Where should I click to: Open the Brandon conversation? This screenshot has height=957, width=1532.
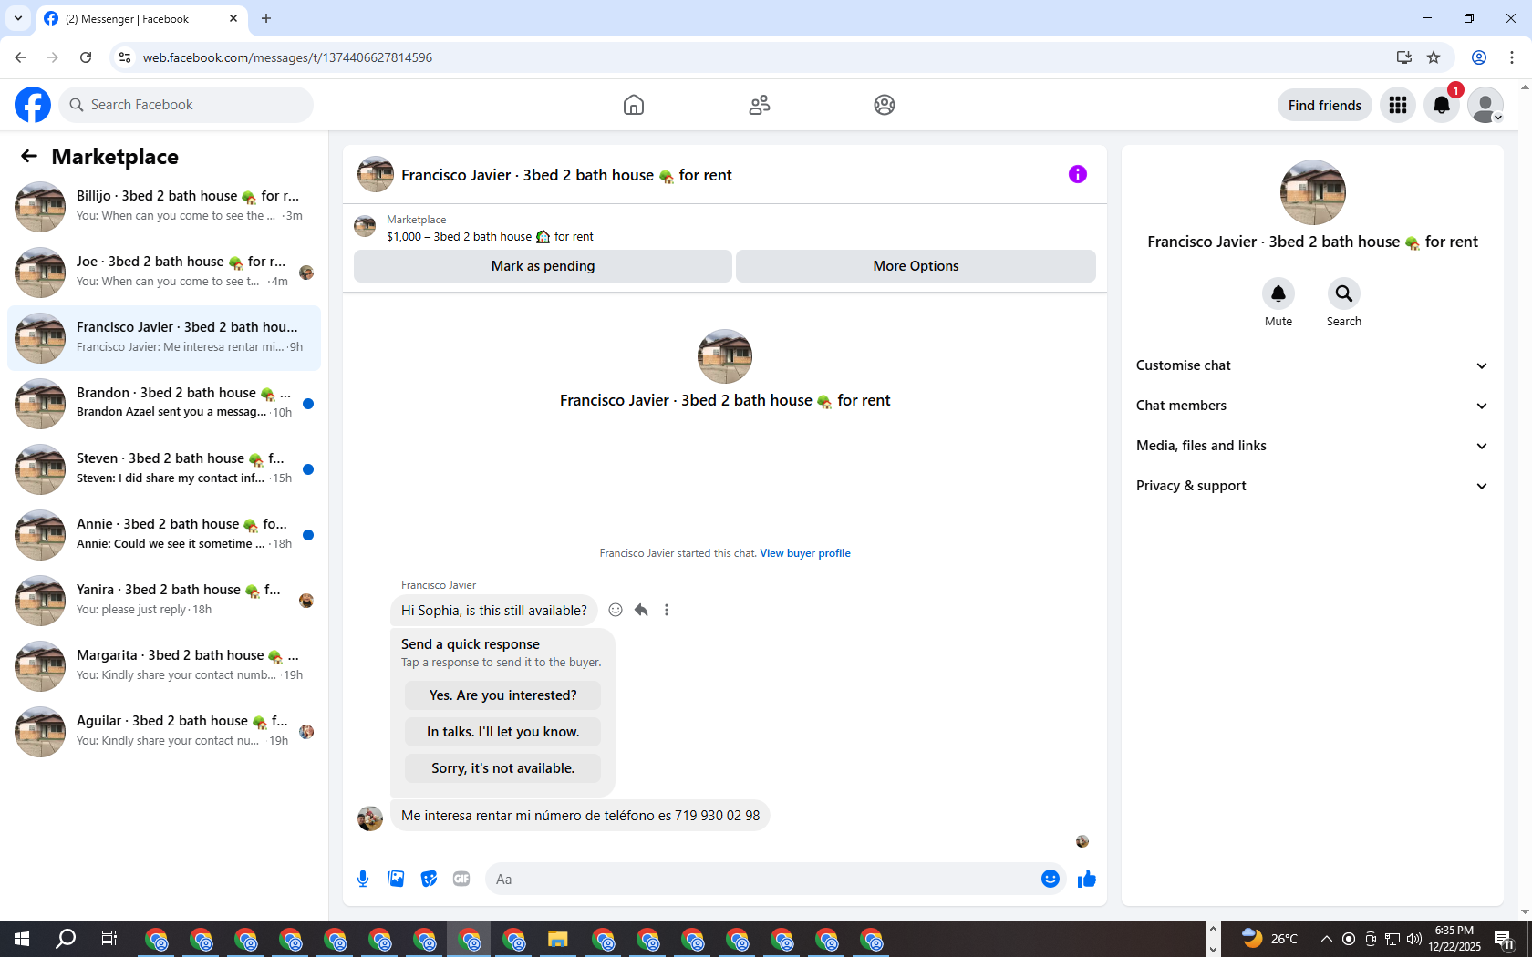(164, 404)
